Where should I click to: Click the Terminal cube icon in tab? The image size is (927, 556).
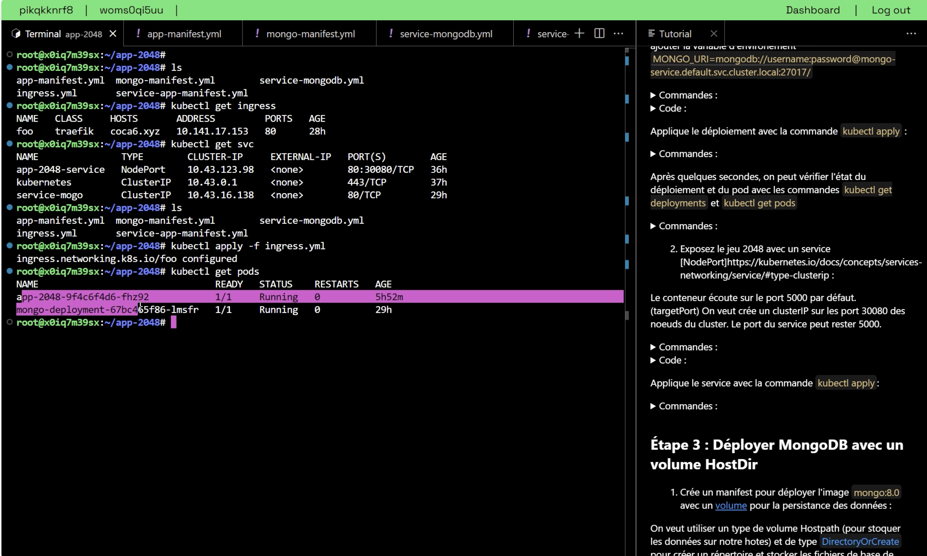click(x=16, y=34)
